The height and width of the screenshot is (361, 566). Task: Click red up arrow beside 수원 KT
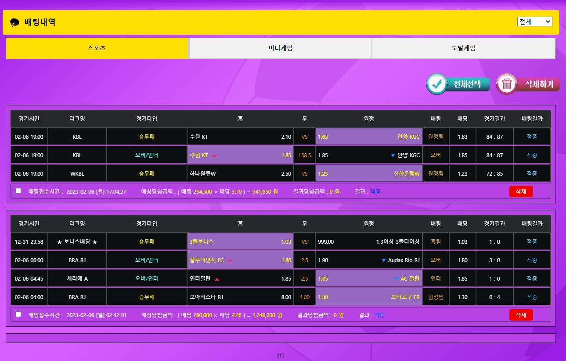pos(214,155)
